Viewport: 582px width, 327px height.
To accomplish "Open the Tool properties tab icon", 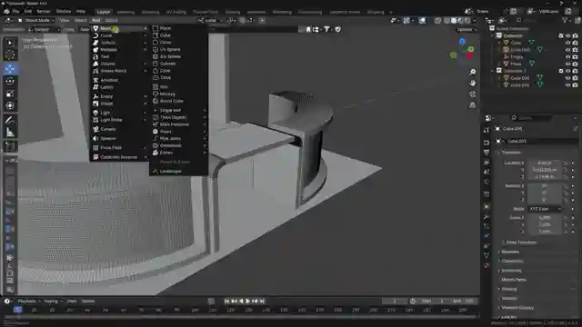I will coord(487,130).
